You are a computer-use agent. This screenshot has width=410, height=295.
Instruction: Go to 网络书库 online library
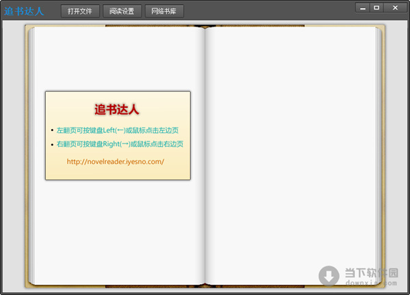164,11
